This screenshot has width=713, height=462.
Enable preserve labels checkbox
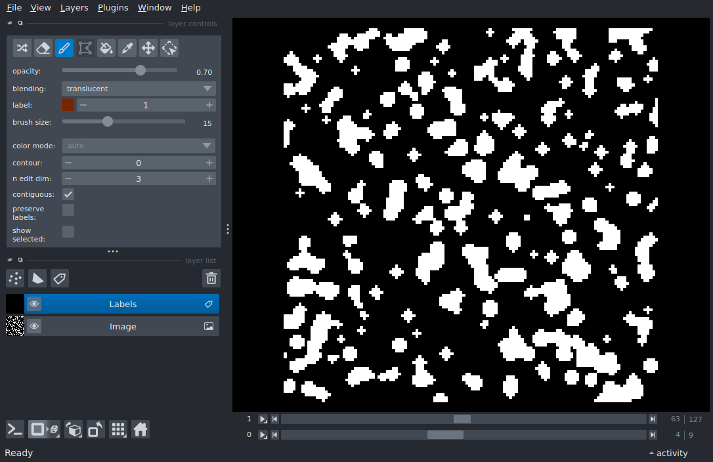(x=68, y=209)
